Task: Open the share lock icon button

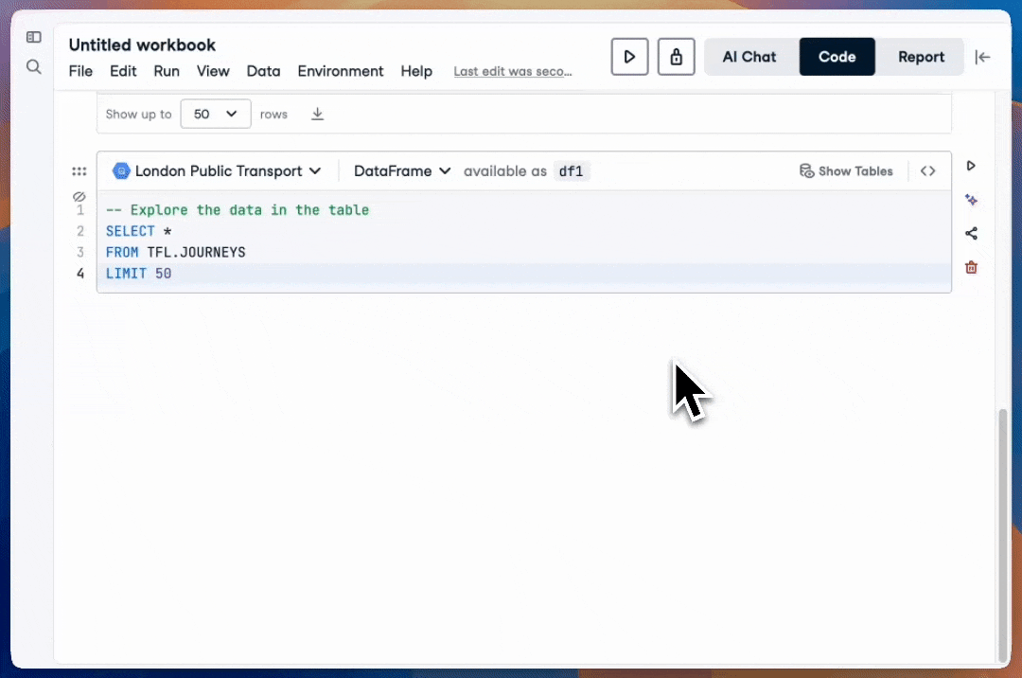Action: 676,57
